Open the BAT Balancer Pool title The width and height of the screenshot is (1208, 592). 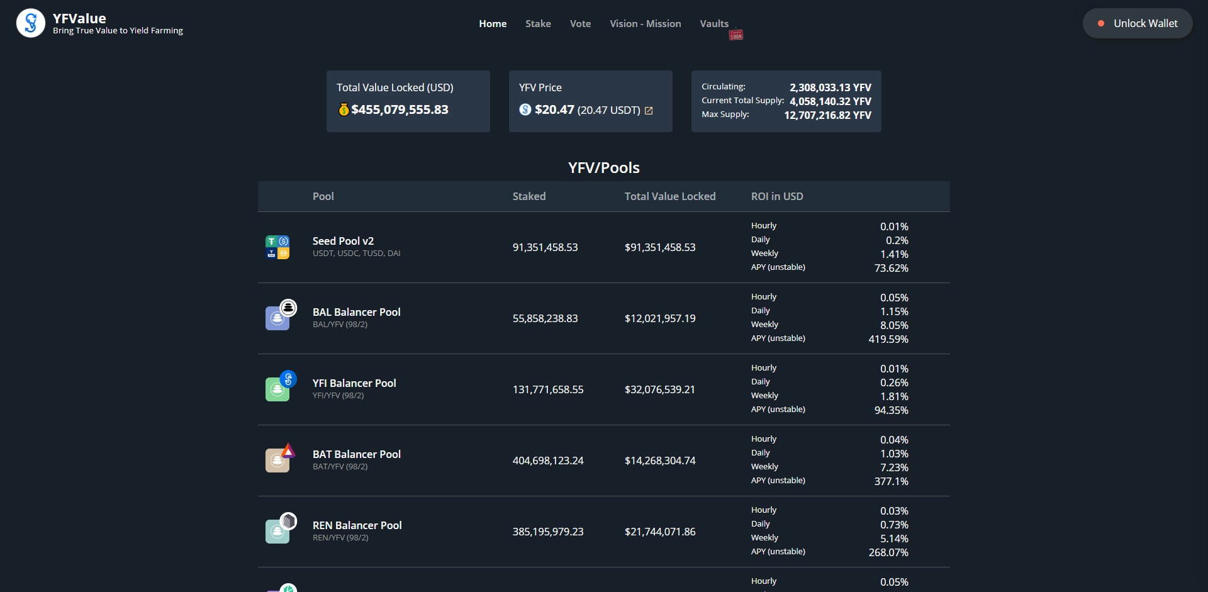(x=357, y=454)
